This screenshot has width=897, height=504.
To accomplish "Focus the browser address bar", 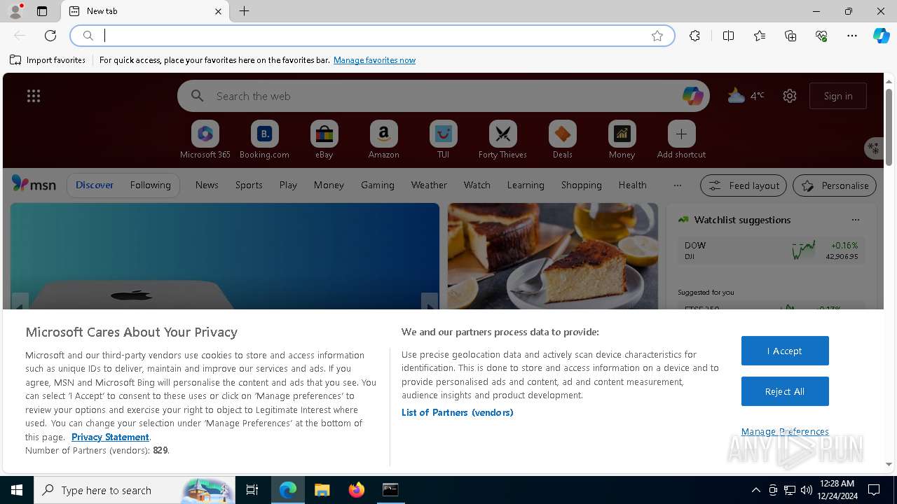I will coord(371,36).
